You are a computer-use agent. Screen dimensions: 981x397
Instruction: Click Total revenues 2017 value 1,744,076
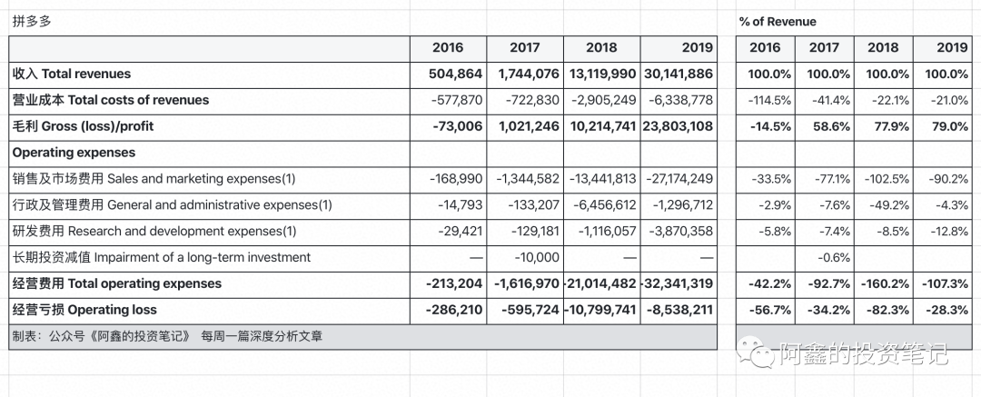coord(529,74)
